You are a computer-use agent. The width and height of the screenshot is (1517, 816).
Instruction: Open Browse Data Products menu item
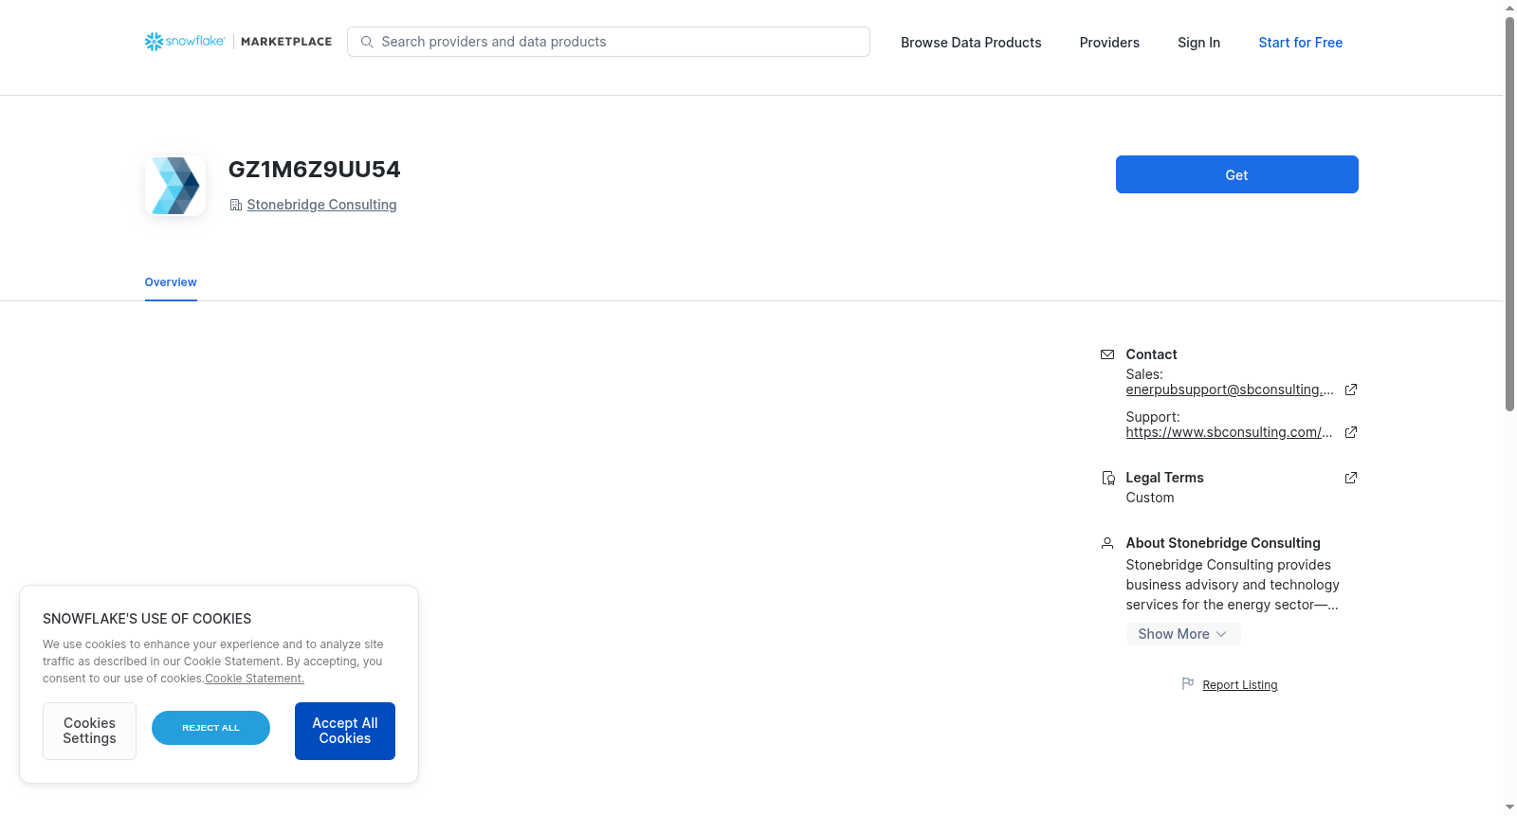pos(971,43)
